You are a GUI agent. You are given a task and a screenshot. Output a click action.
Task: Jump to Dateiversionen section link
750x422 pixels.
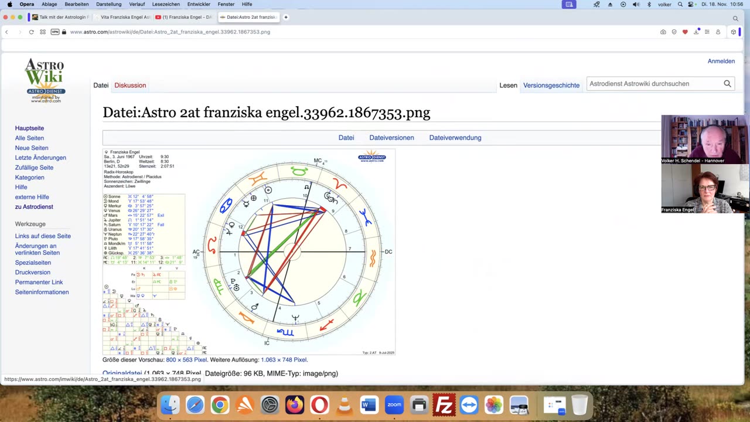tap(391, 138)
